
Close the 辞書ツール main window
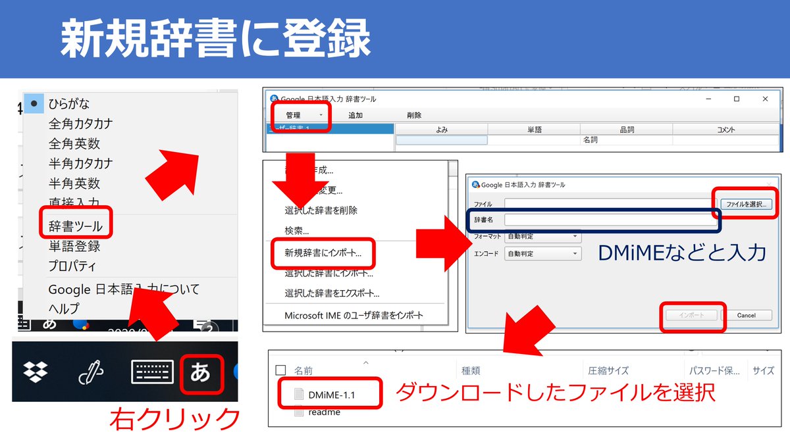coord(765,99)
